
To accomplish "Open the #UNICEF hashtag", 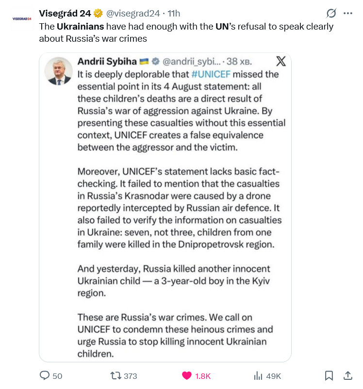I will click(211, 74).
